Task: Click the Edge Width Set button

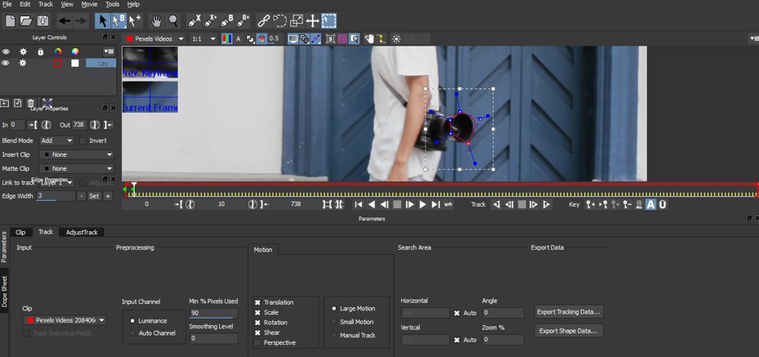Action: click(94, 196)
